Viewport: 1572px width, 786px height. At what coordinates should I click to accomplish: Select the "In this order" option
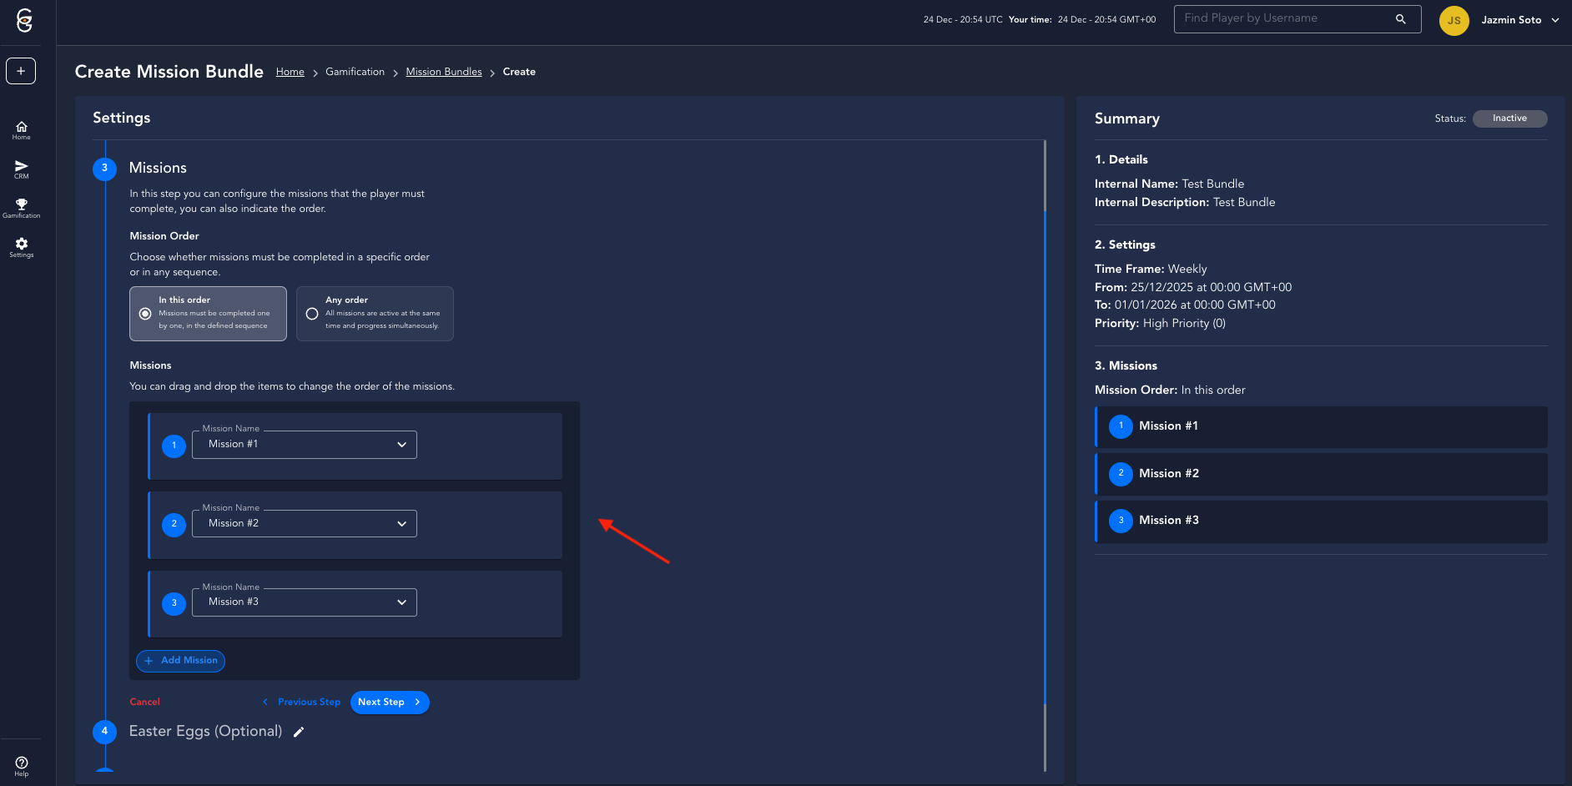pos(145,314)
